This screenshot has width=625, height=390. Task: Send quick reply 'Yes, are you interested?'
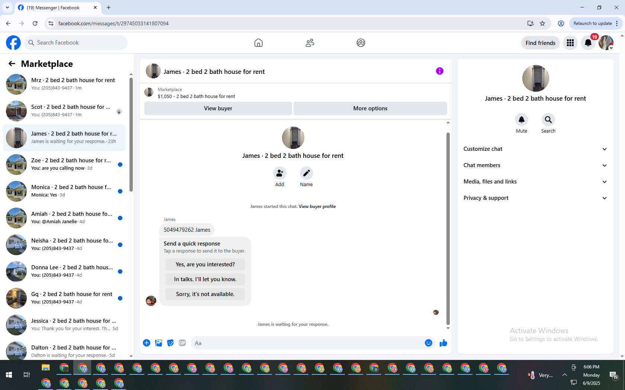point(205,264)
